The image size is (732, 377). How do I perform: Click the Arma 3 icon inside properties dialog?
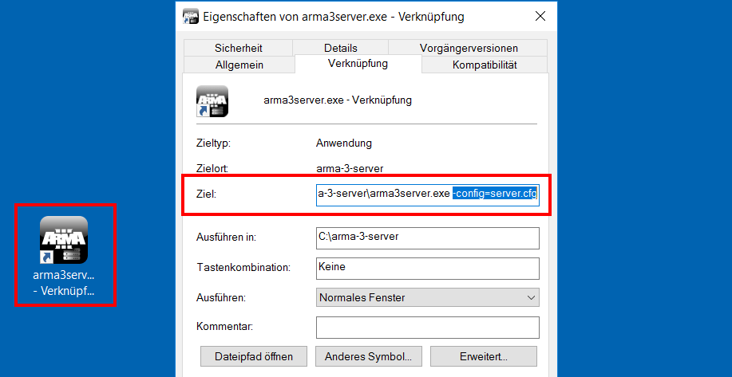click(x=212, y=101)
